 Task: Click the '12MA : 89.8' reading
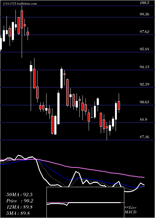coord(19,207)
